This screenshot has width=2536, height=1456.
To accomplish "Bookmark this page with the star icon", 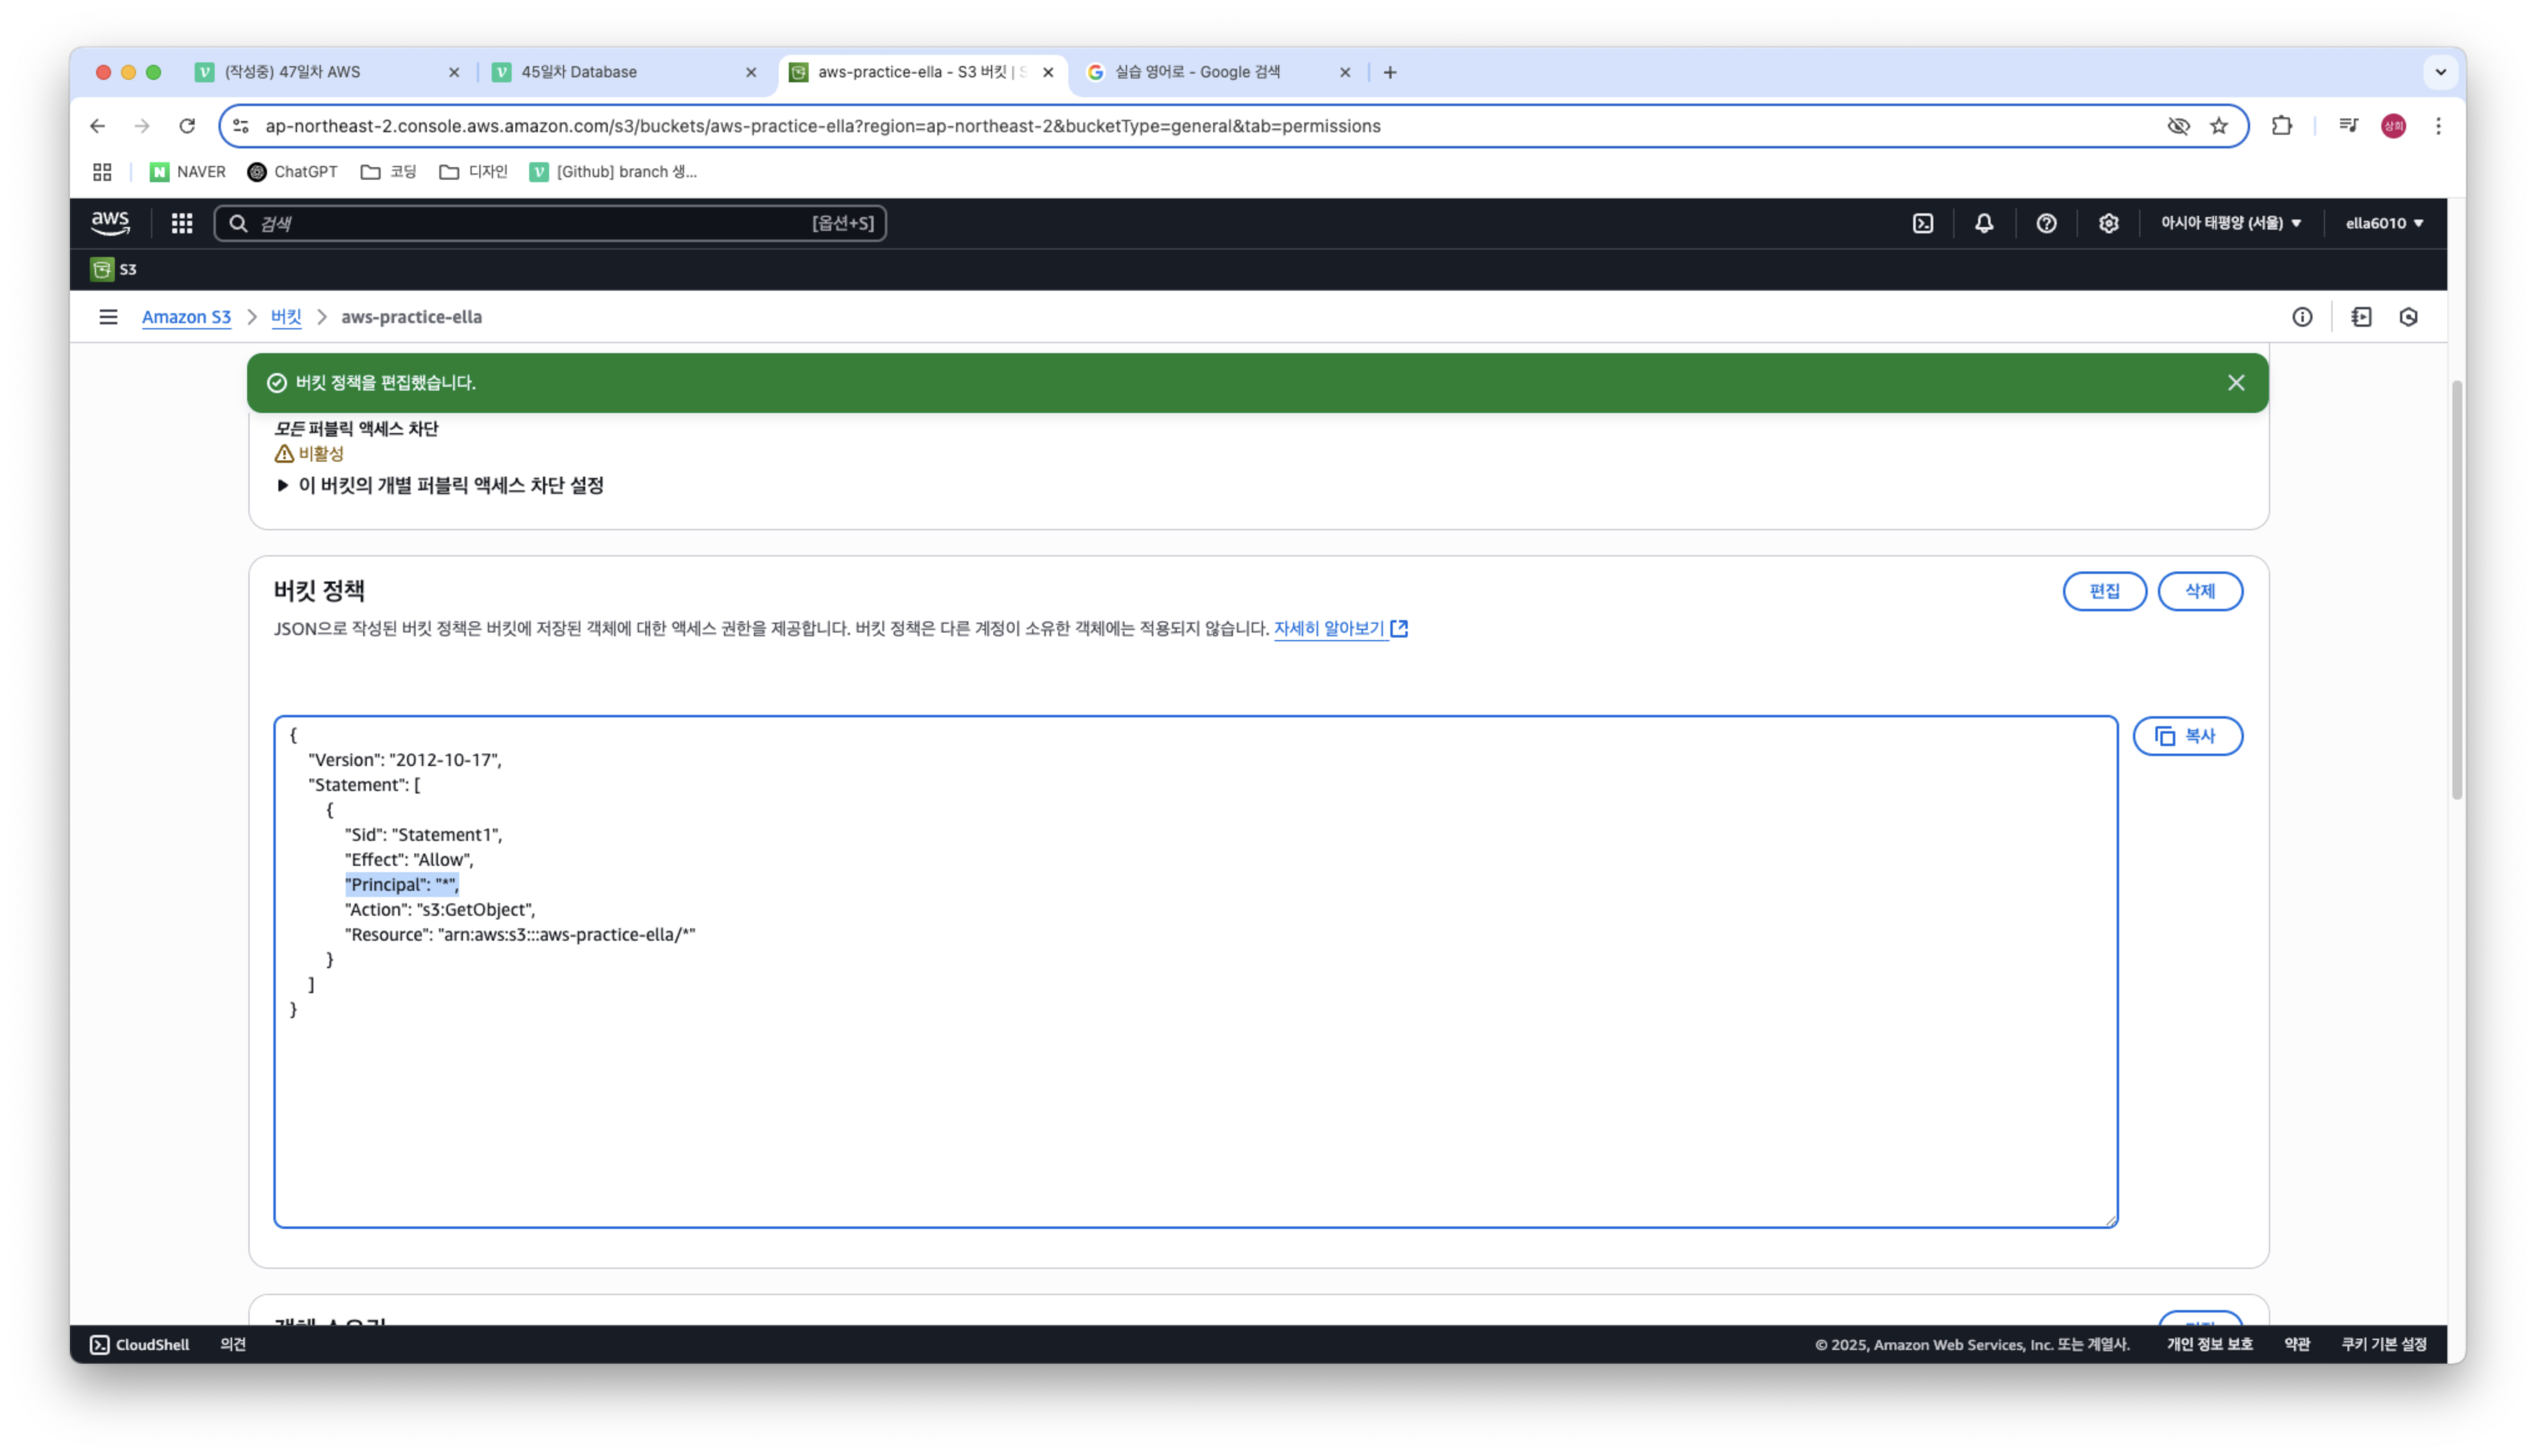I will coord(2219,126).
